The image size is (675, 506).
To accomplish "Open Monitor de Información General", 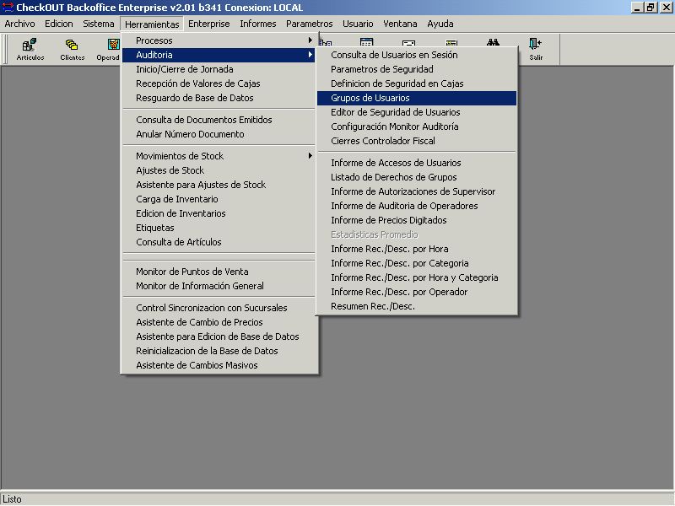I will tap(219, 286).
